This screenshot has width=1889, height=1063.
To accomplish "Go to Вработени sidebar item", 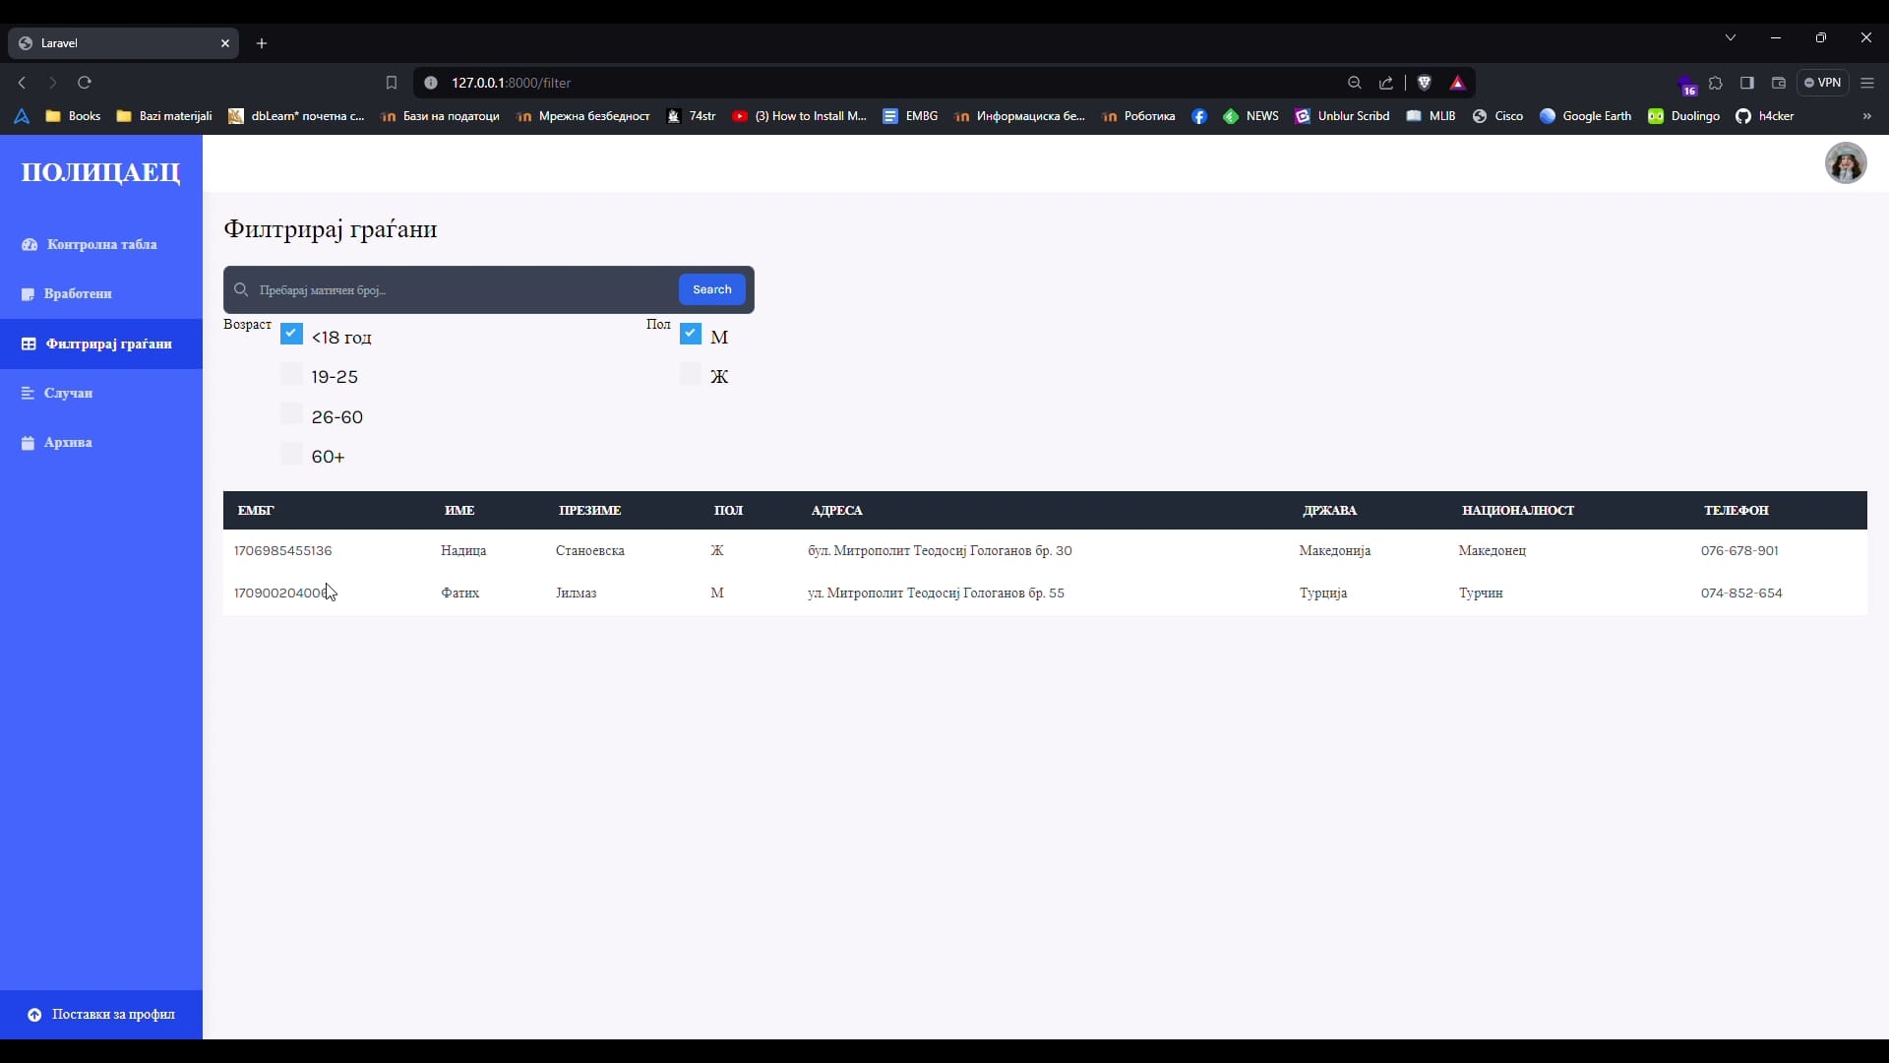I will pos(78,293).
